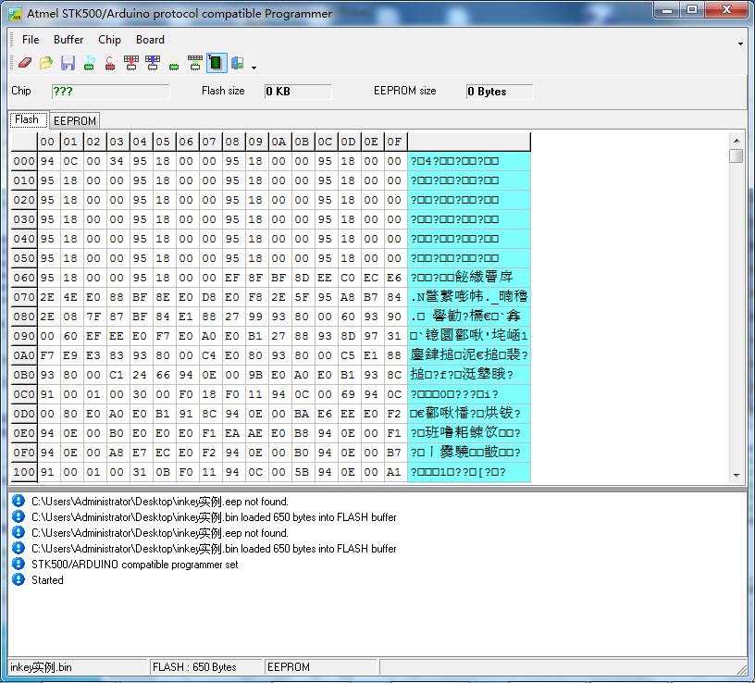
Task: Click the identify chip icon with question mark
Action: tap(89, 63)
